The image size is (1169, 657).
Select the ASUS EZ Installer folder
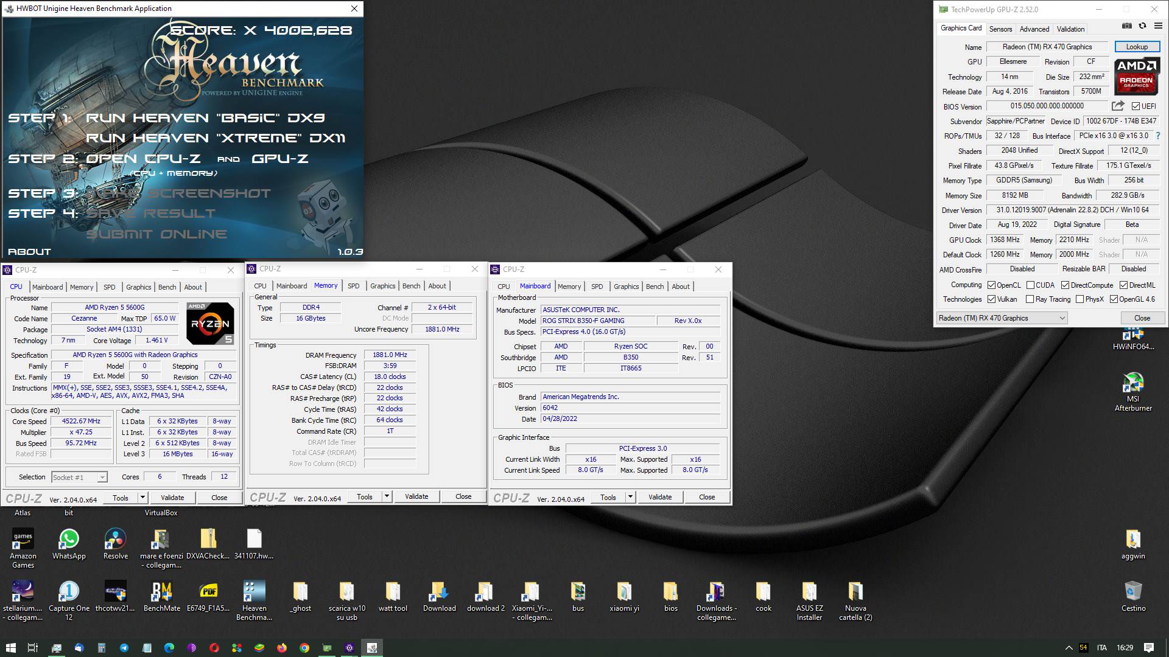(x=809, y=600)
